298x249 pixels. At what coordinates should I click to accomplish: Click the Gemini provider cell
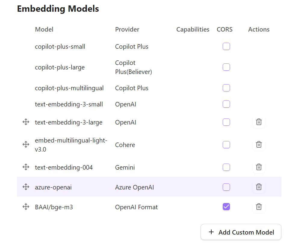point(125,168)
